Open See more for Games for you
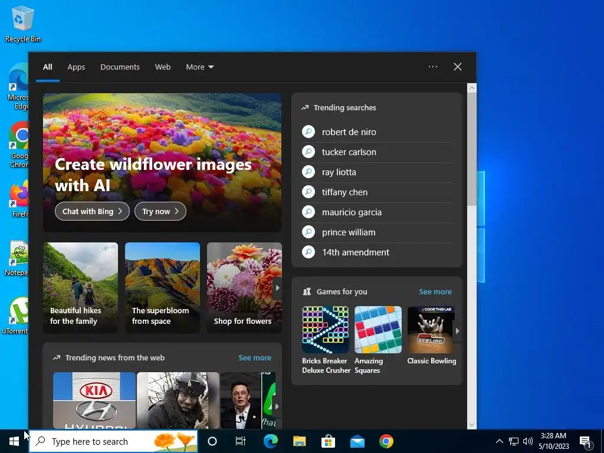The width and height of the screenshot is (604, 453). [x=435, y=291]
